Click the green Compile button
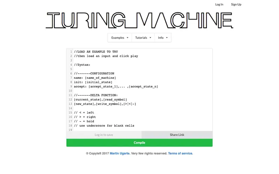This screenshot has height=174, width=279. pos(139,143)
